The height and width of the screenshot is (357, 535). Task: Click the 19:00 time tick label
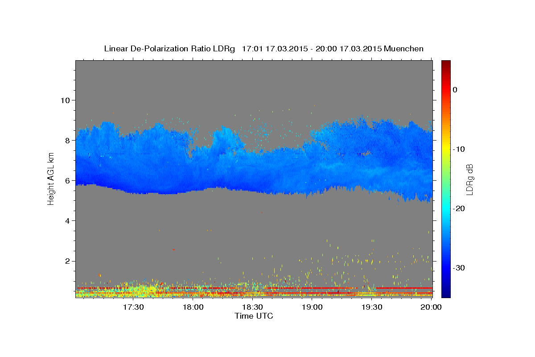coord(312,307)
